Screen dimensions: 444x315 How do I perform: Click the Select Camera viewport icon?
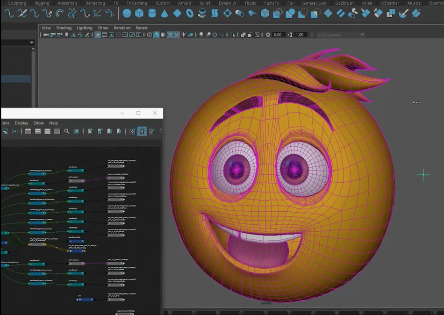click(46, 35)
